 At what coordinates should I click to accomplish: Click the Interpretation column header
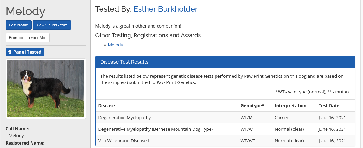tap(291, 106)
